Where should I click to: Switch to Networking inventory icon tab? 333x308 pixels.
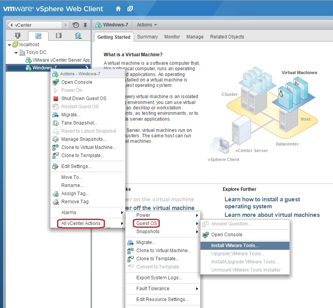pyautogui.click(x=78, y=35)
